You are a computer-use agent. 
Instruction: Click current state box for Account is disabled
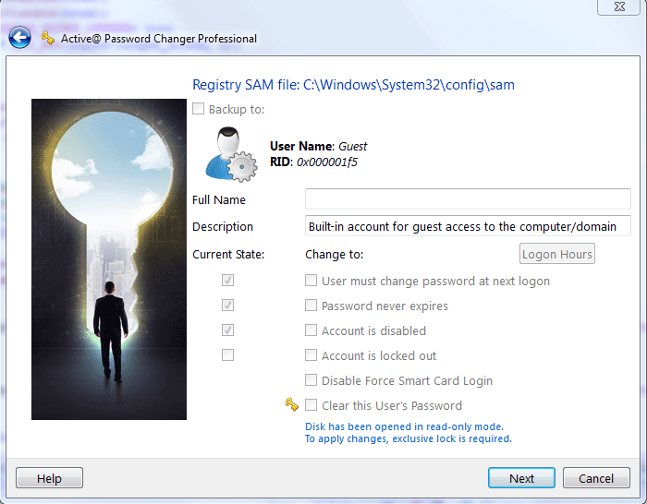click(227, 330)
